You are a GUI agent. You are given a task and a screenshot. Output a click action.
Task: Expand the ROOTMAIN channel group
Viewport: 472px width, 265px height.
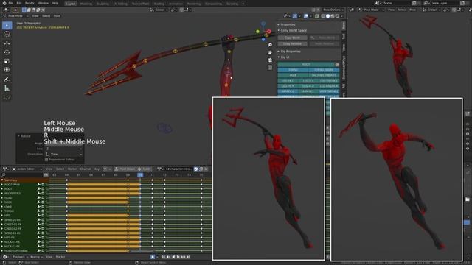coord(2,185)
